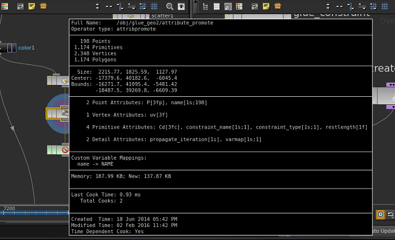The image size is (395, 240).
Task: Toggle plain grid display icon, left pane
Action: point(154,6)
